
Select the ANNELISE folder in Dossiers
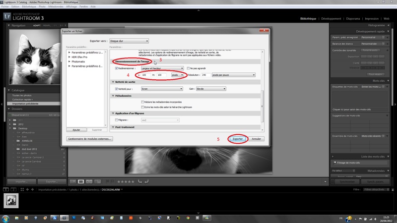(x=27, y=141)
